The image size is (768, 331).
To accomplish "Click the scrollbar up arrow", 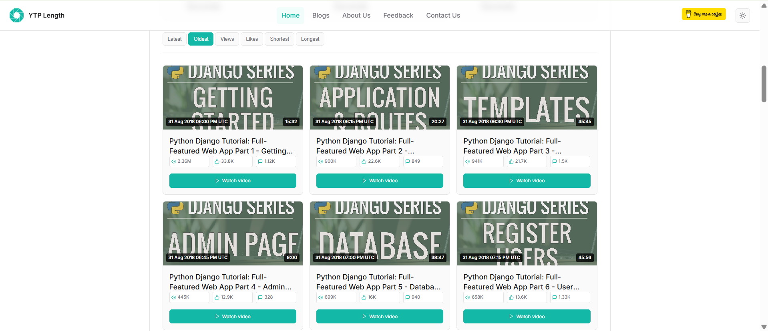I will (x=764, y=5).
